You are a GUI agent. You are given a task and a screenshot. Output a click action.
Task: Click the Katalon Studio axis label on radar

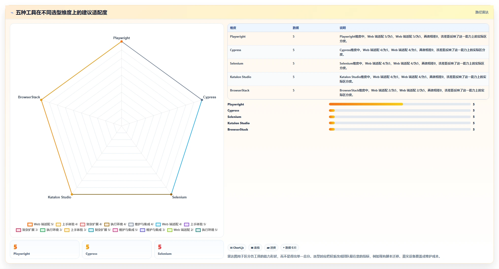pyautogui.click(x=59, y=197)
